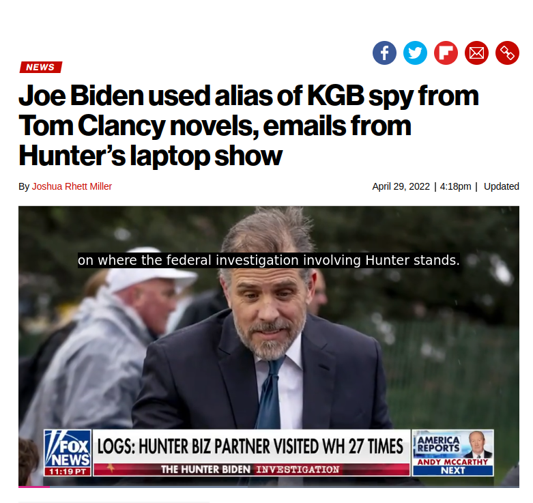Click the Updated label beside the timestamp
This screenshot has width=533, height=503.
tap(502, 186)
